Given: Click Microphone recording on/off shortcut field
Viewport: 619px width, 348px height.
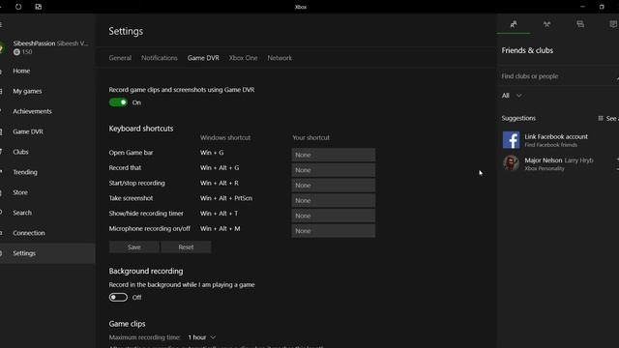Looking at the screenshot, I should [x=333, y=231].
